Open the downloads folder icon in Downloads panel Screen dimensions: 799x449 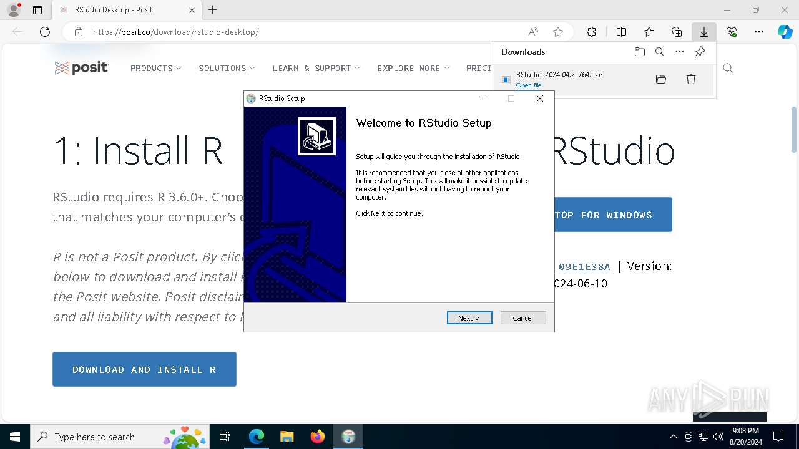[x=639, y=52]
